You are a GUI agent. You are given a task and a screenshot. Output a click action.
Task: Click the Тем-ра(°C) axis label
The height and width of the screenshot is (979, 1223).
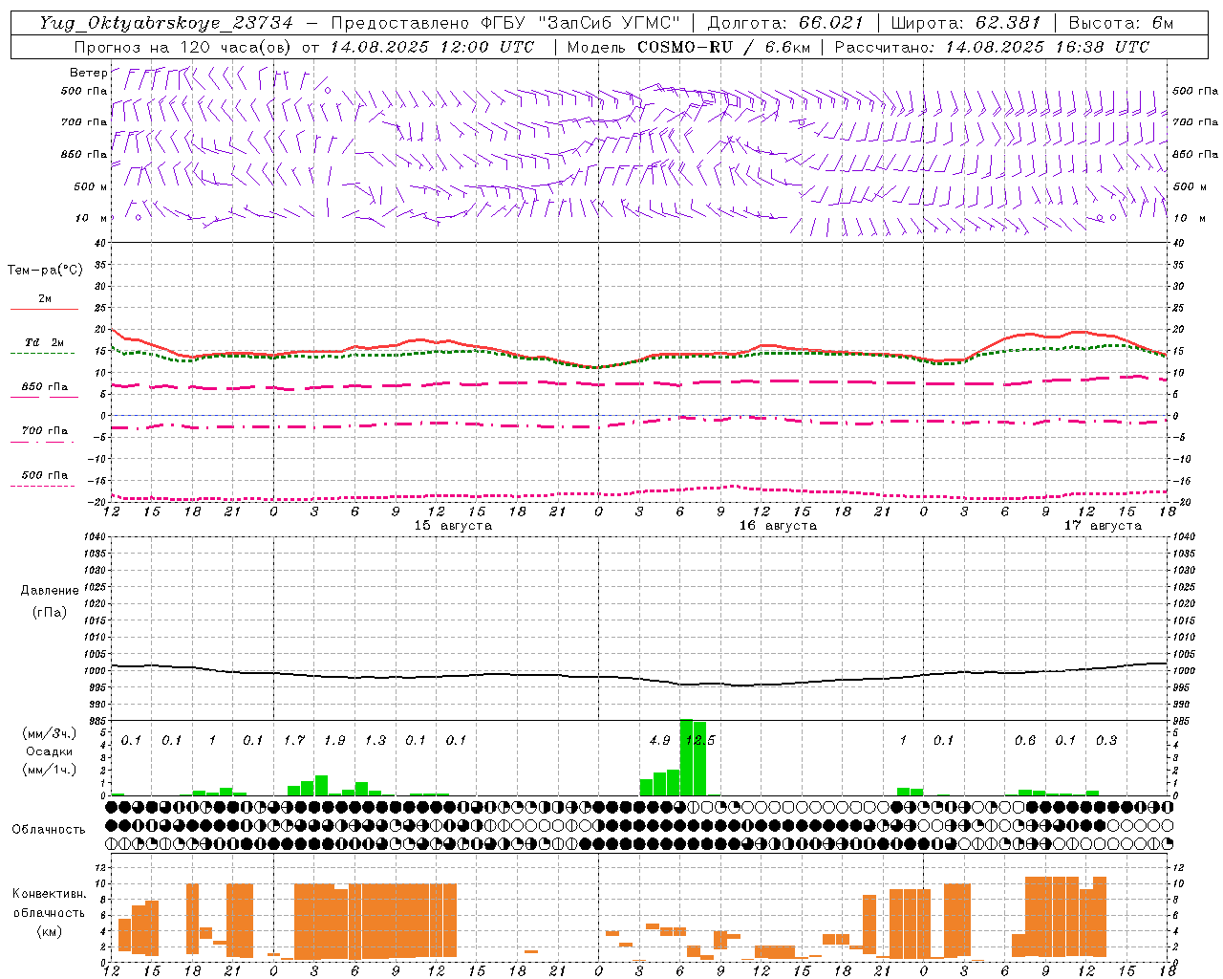pos(45,271)
